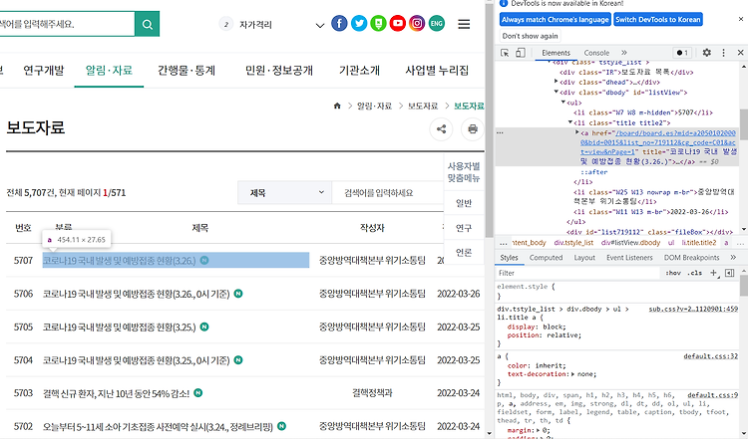Add new style rule plus icon

(x=714, y=273)
